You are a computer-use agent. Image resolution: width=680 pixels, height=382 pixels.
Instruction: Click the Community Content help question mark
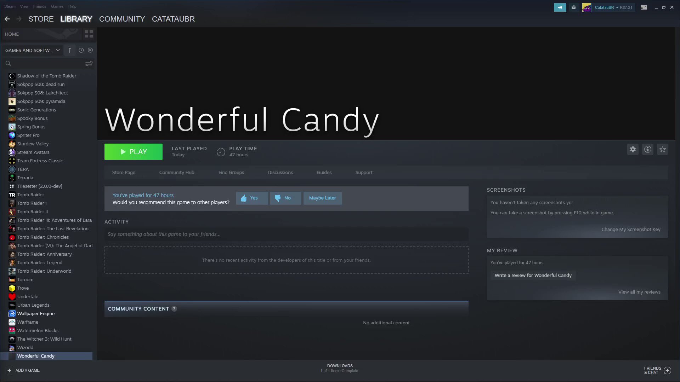(174, 309)
